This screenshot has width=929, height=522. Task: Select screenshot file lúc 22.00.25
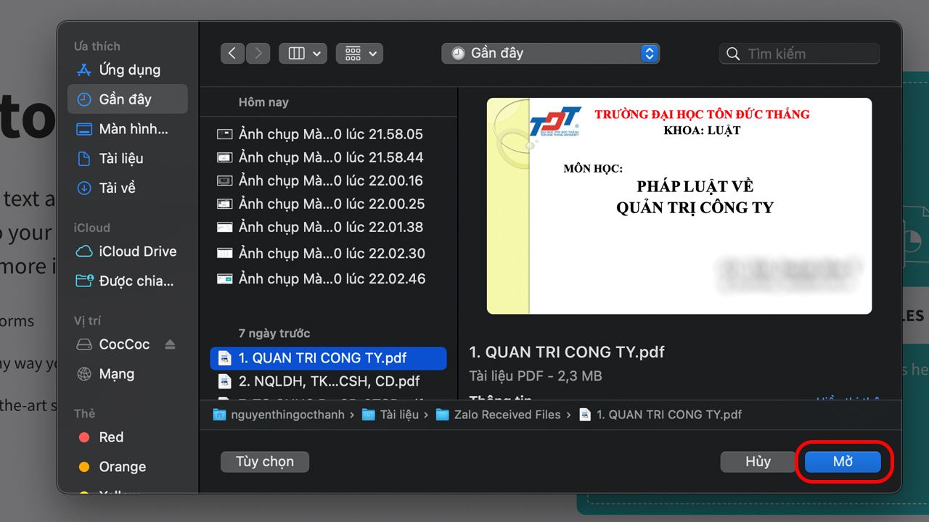(328, 204)
